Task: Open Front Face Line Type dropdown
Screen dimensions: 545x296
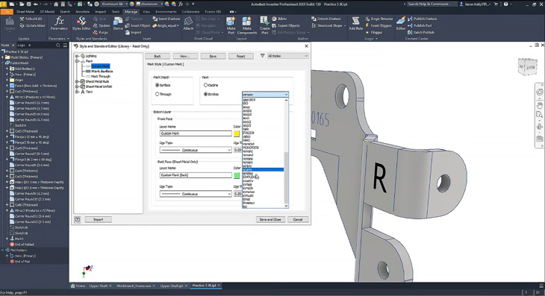Action: (196, 150)
